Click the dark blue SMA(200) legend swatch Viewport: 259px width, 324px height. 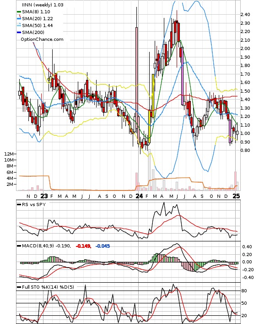click(x=19, y=33)
